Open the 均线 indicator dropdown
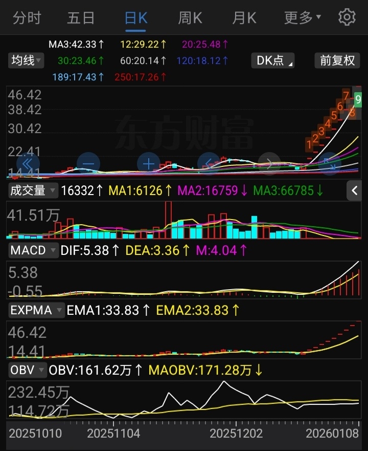The height and width of the screenshot is (451, 368). [26, 60]
